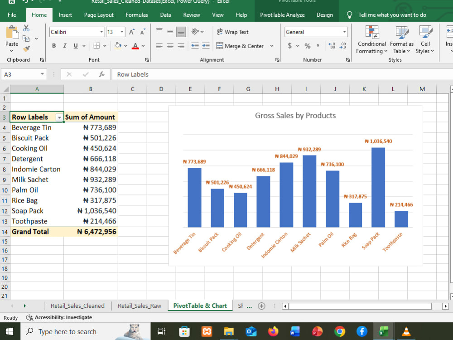Toggle Bottom Align button
This screenshot has width=453, height=340.
click(x=181, y=32)
